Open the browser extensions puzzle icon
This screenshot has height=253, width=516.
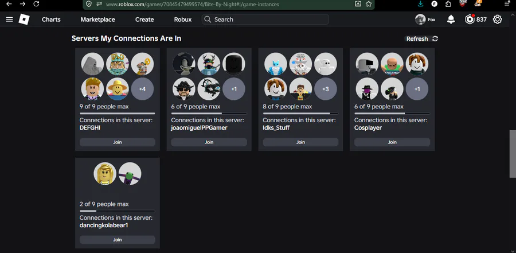(x=448, y=4)
